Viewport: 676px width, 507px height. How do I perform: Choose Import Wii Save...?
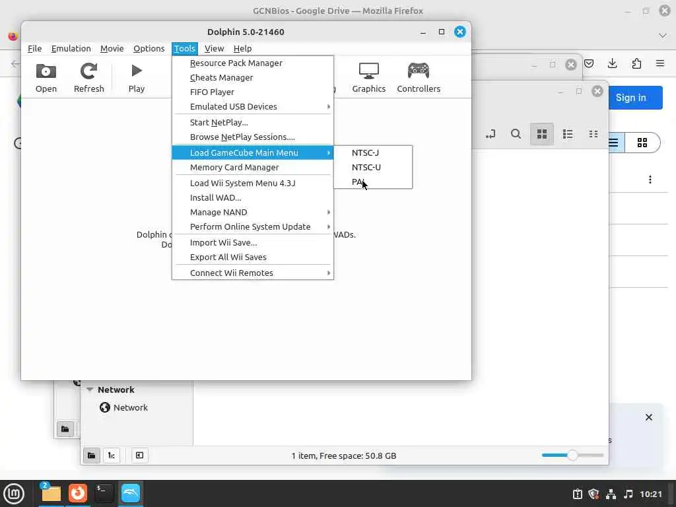(x=253, y=243)
